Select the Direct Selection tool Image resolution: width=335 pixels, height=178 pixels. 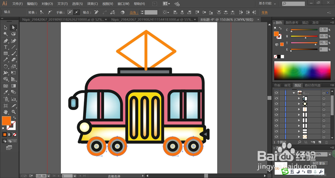coord(13,27)
